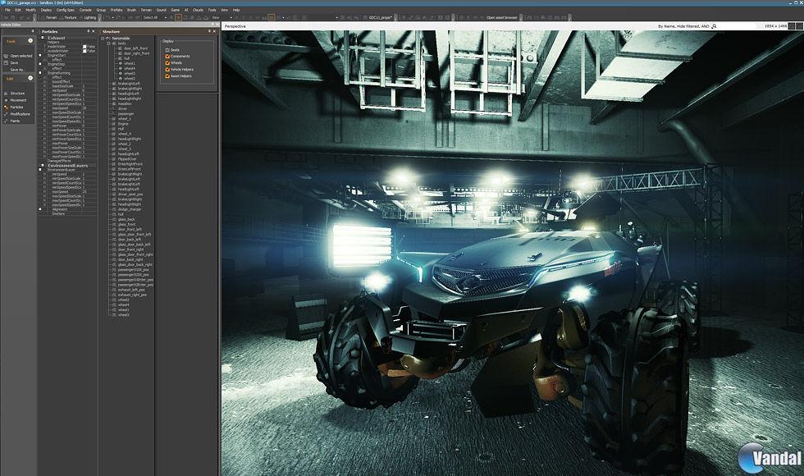
Task: Click the Open selected task icon
Action: click(6, 56)
